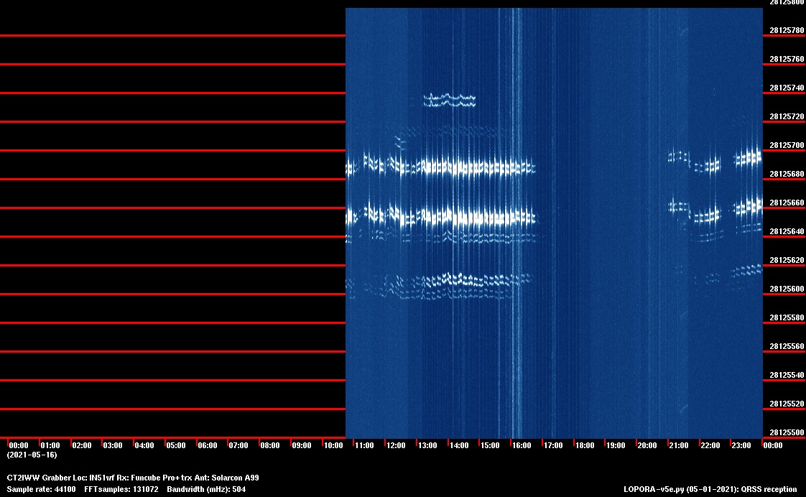The height and width of the screenshot is (497, 806).
Task: Click the 21:00 time axis label
Action: (679, 445)
